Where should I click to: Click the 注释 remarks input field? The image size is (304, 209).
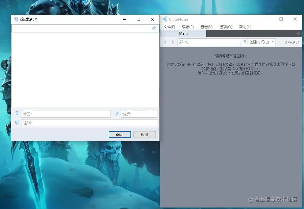89,123
